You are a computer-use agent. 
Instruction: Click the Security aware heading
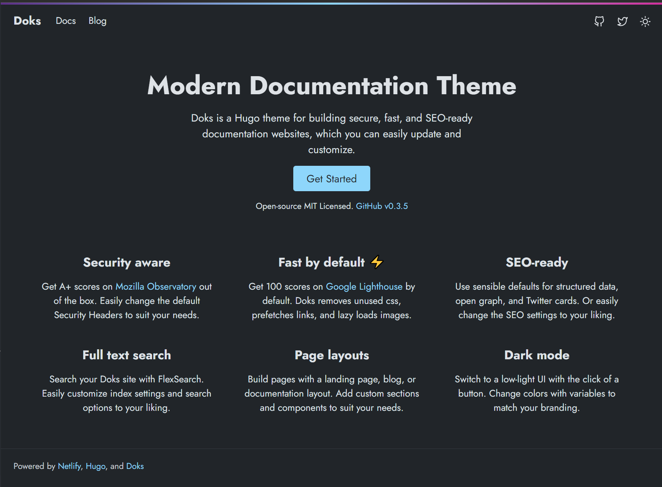[127, 262]
